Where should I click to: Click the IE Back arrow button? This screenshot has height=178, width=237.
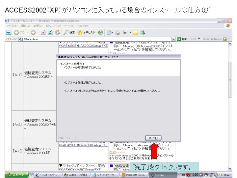pyautogui.click(x=19, y=33)
